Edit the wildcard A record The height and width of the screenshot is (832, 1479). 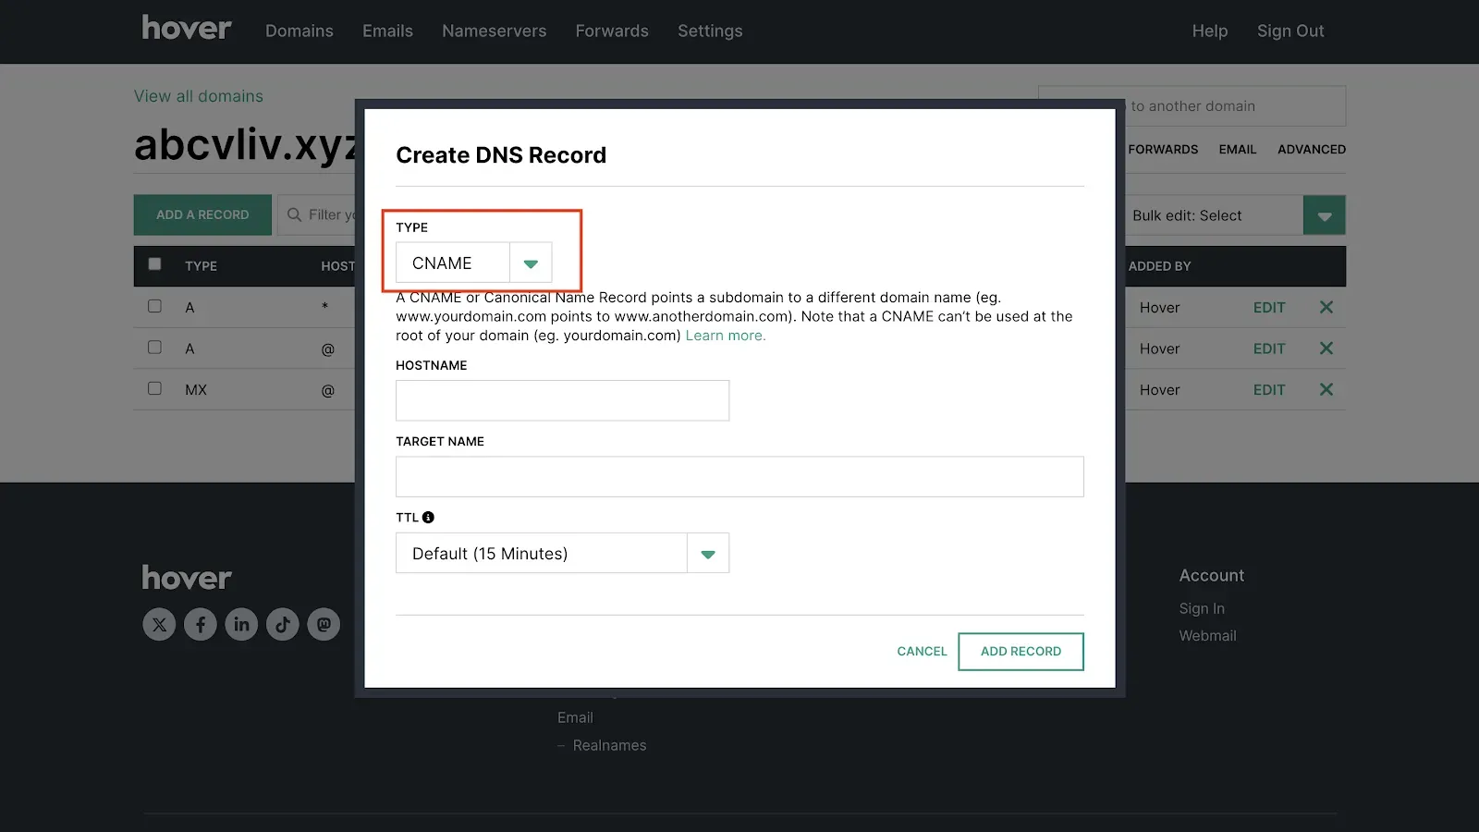(x=1269, y=308)
